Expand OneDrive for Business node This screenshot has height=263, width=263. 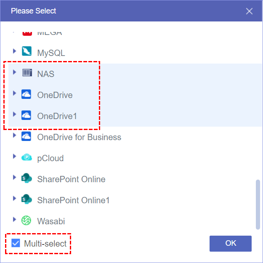15,135
